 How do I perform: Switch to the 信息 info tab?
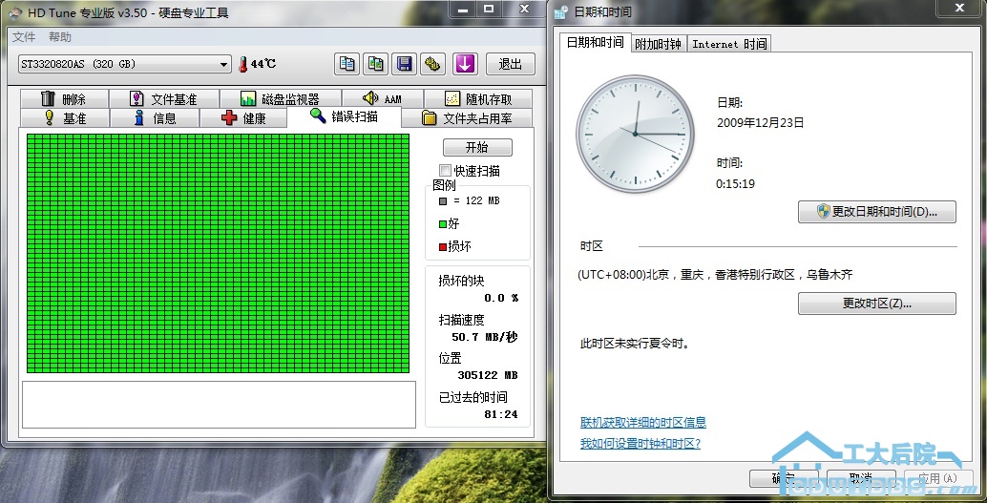coord(155,117)
